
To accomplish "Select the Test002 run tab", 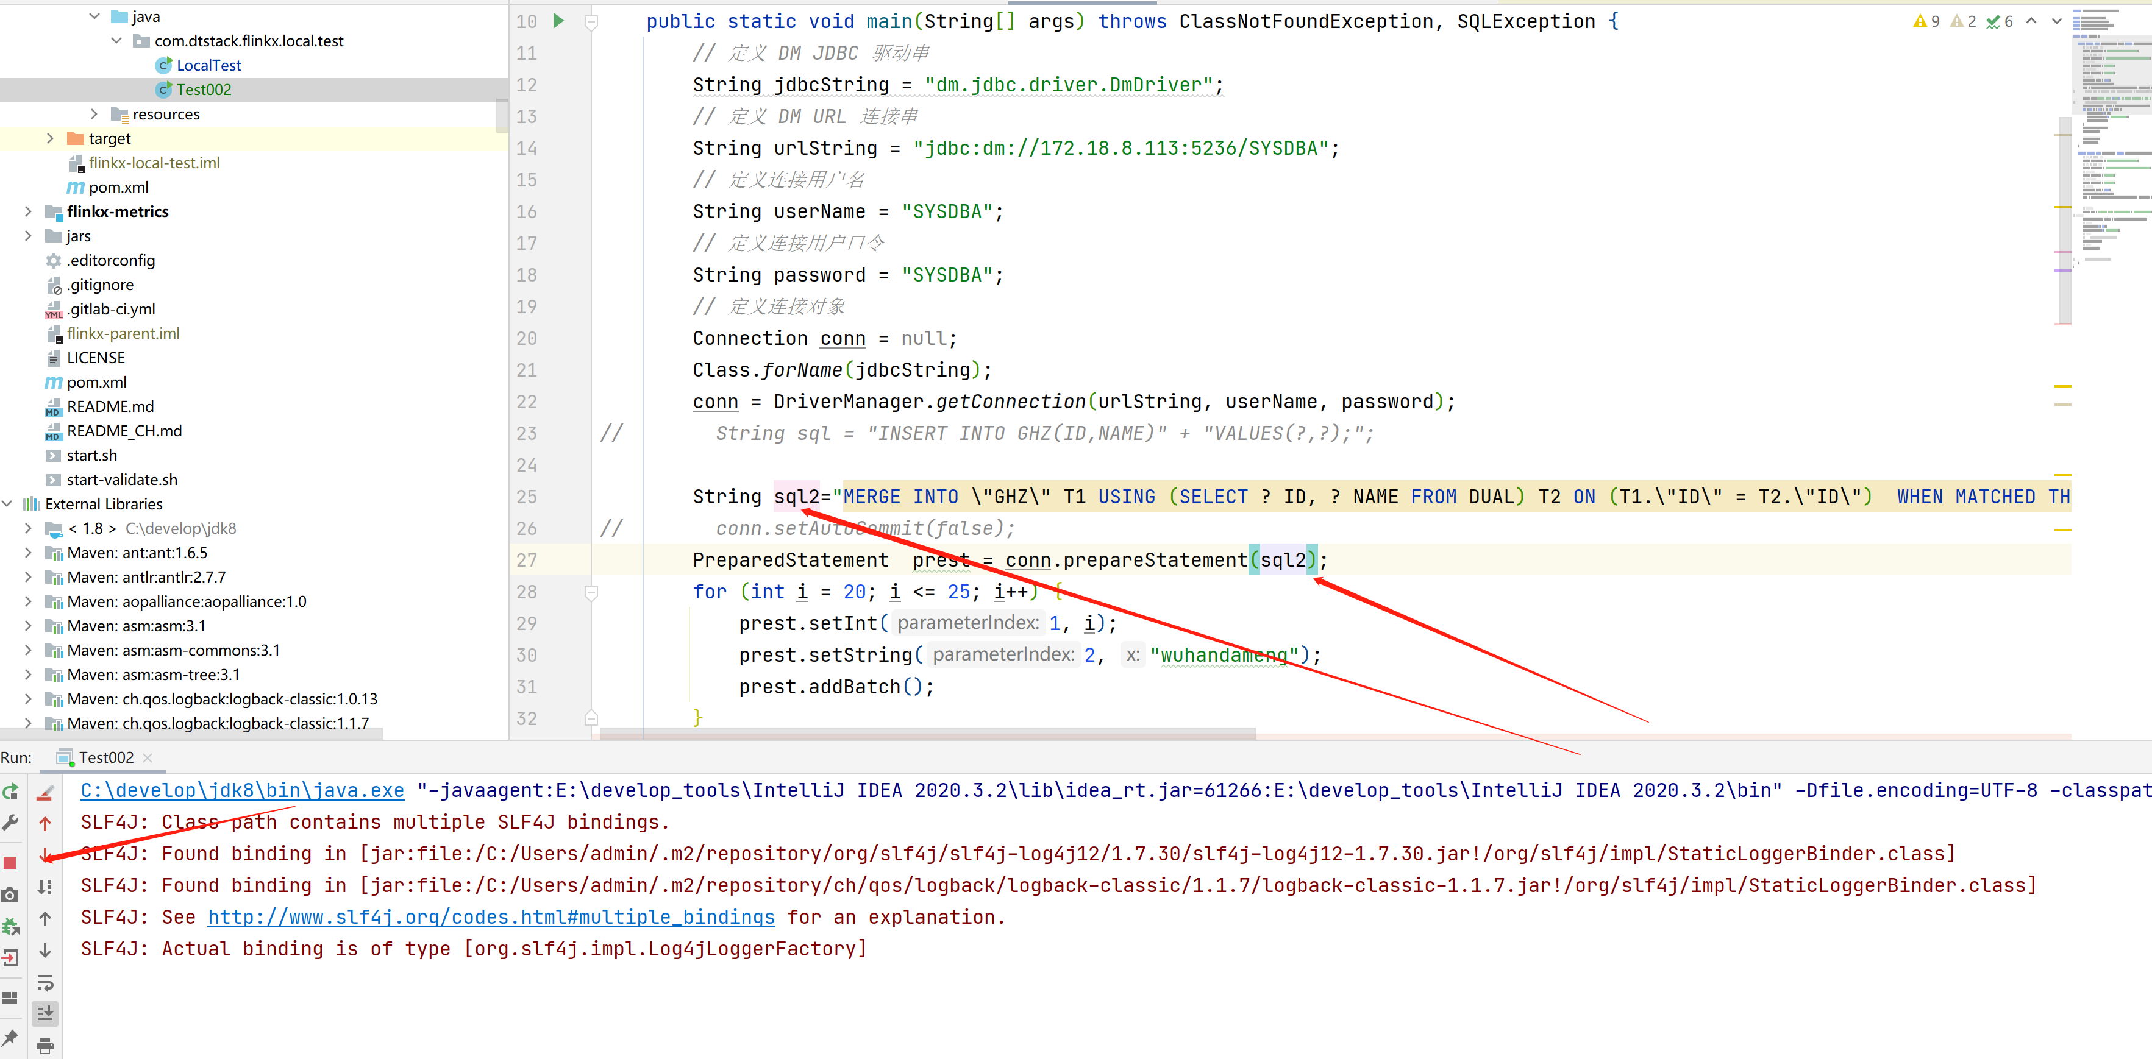I will point(105,757).
